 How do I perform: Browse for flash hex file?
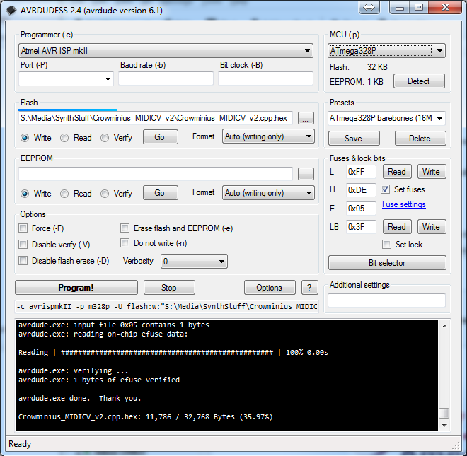[306, 118]
